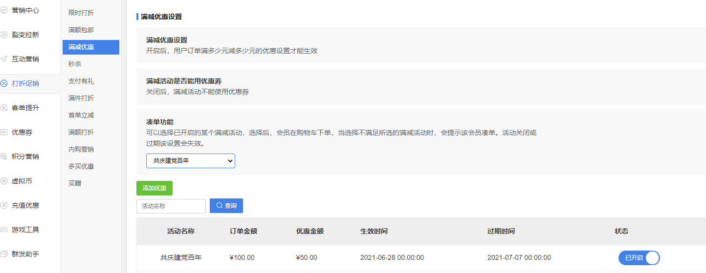Click the 虚拟币 coin icon
This screenshot has width=706, height=273.
tap(4, 181)
